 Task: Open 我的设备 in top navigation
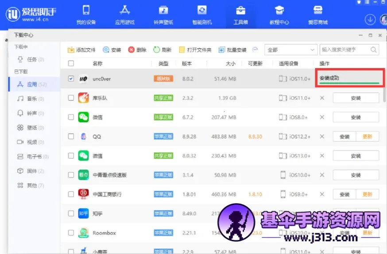[x=86, y=15]
